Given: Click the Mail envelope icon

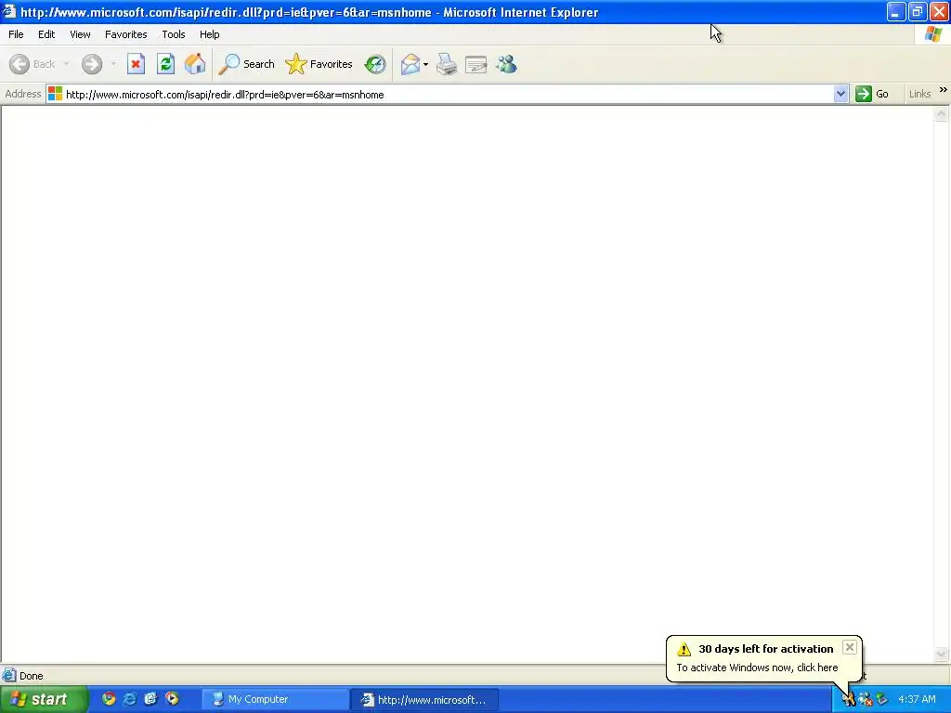Looking at the screenshot, I should coord(410,64).
